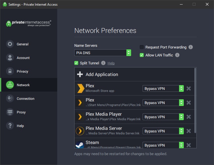Enable Request Port Forwarding checkbox
This screenshot has height=165, width=214.
click(142, 47)
